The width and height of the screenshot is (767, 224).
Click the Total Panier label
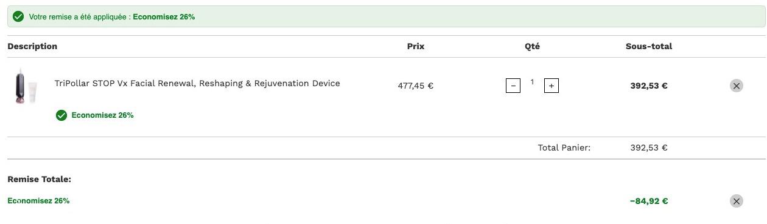[564, 148]
